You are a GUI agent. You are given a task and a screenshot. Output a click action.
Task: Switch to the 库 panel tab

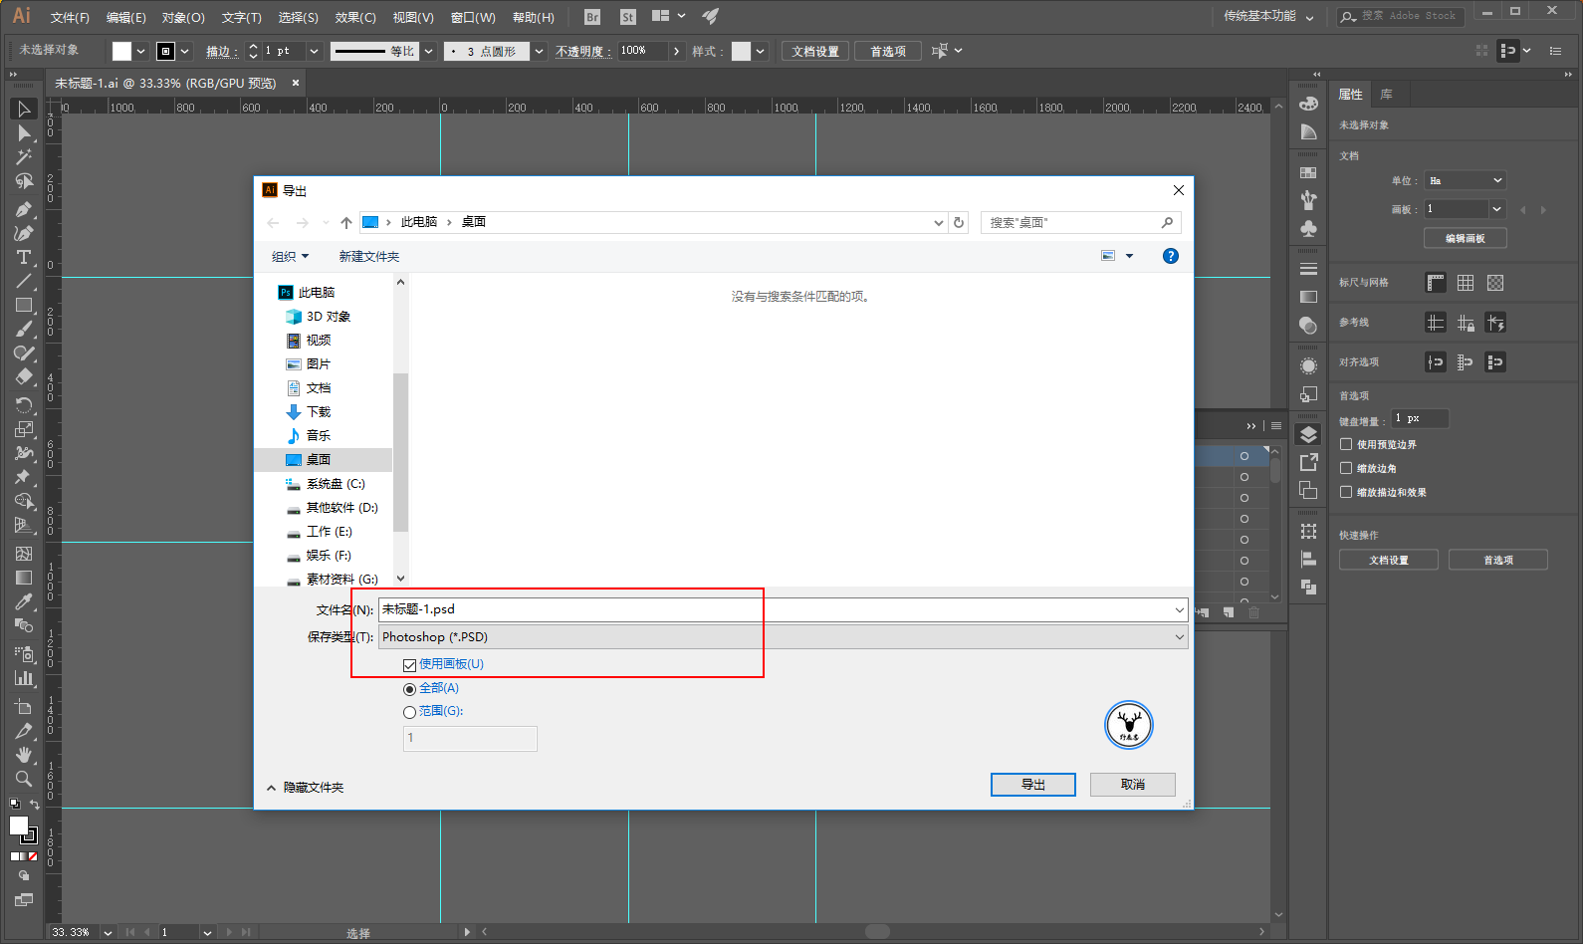click(1386, 95)
